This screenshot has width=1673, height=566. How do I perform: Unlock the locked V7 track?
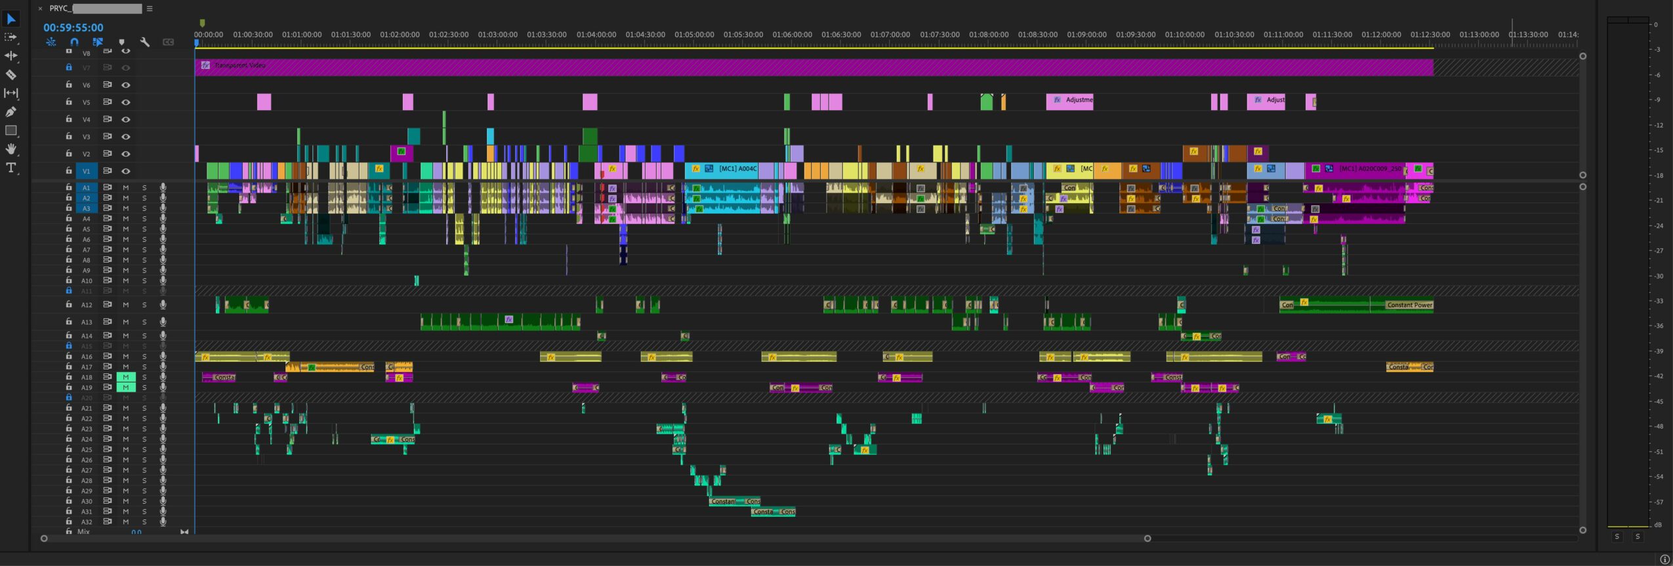point(69,67)
